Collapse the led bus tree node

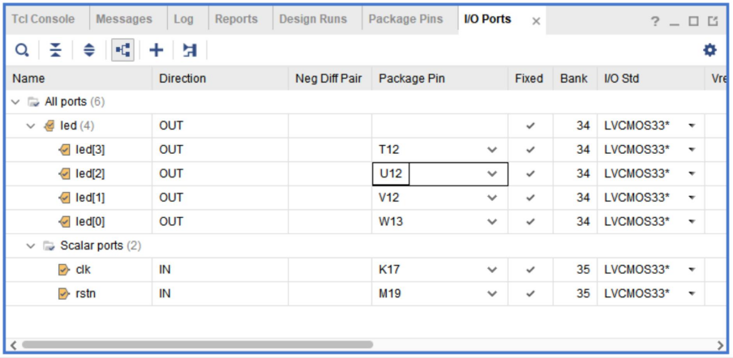[x=32, y=126]
